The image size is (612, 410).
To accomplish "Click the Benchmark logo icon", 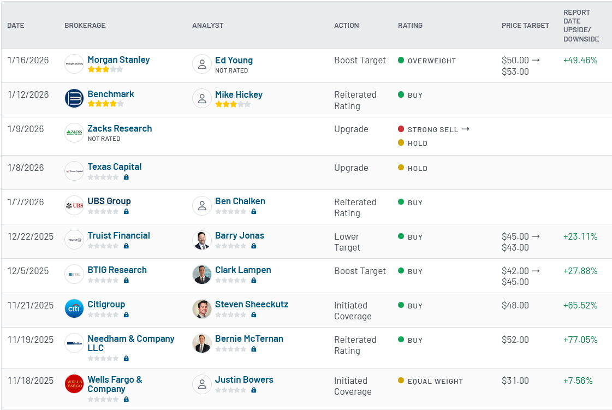I will pos(74,98).
